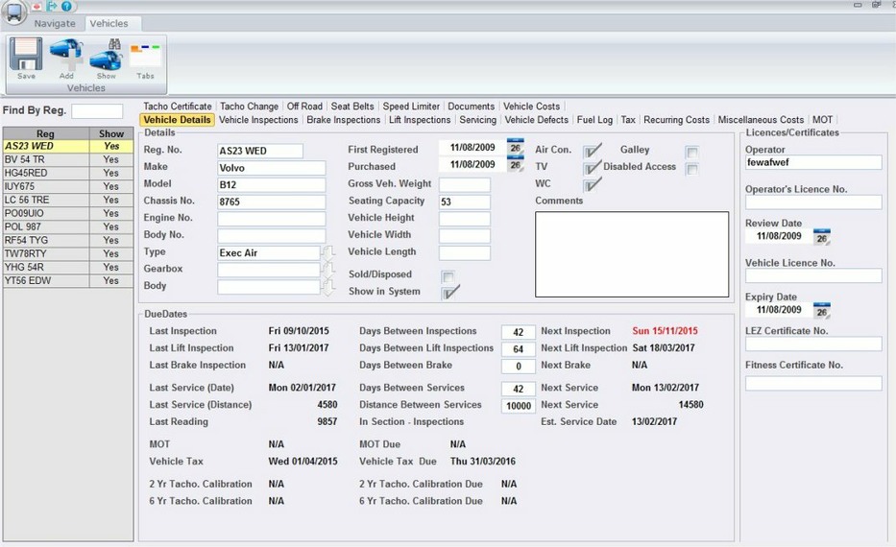Open the Recurring Costs tab
This screenshot has height=547, width=896.
click(x=676, y=120)
